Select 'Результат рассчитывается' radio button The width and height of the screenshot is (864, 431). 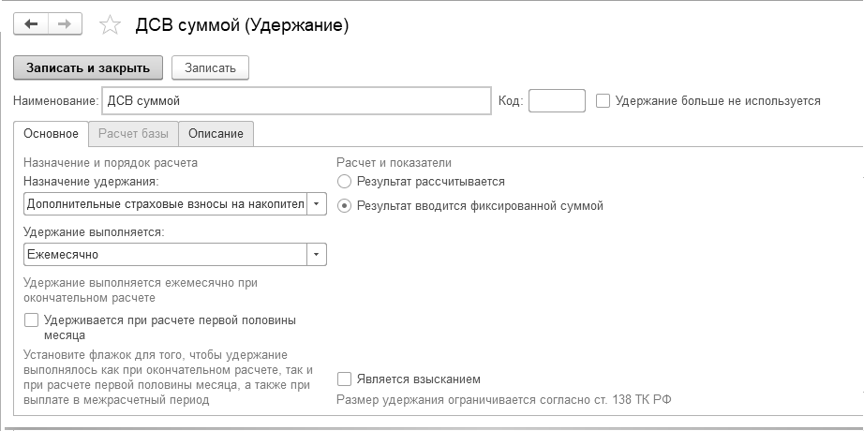click(x=344, y=182)
